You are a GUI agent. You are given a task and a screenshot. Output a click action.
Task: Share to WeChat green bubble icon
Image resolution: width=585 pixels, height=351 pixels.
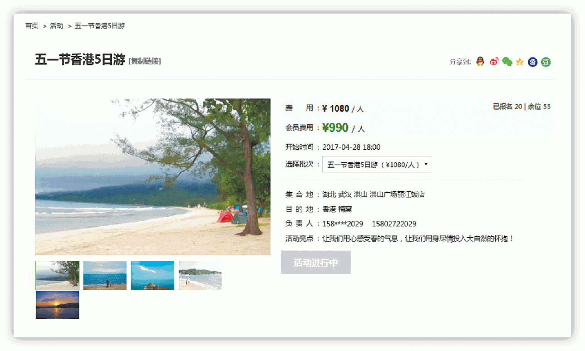(x=507, y=62)
